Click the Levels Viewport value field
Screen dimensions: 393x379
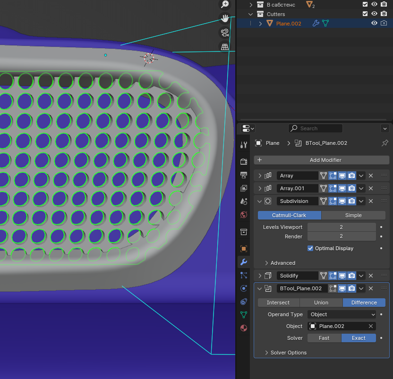[341, 227]
